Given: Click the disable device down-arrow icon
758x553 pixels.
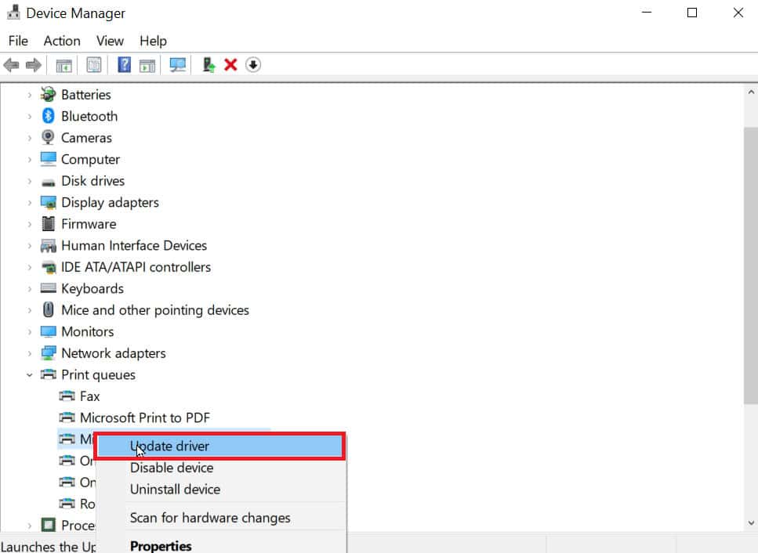Looking at the screenshot, I should click(253, 65).
